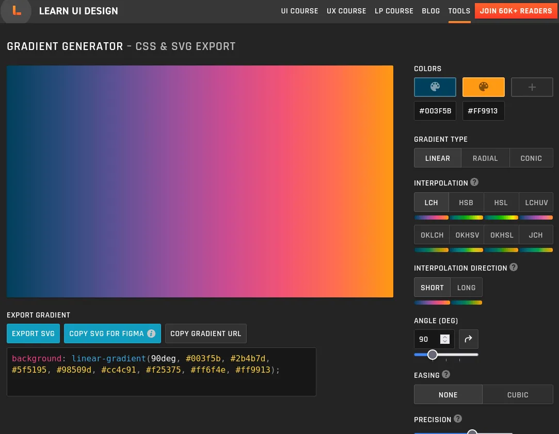Click the Learn UI Design logo icon
The image size is (559, 434).
16,11
